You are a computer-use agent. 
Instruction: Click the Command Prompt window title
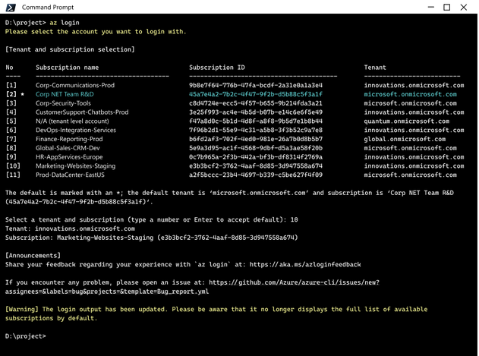(48, 8)
